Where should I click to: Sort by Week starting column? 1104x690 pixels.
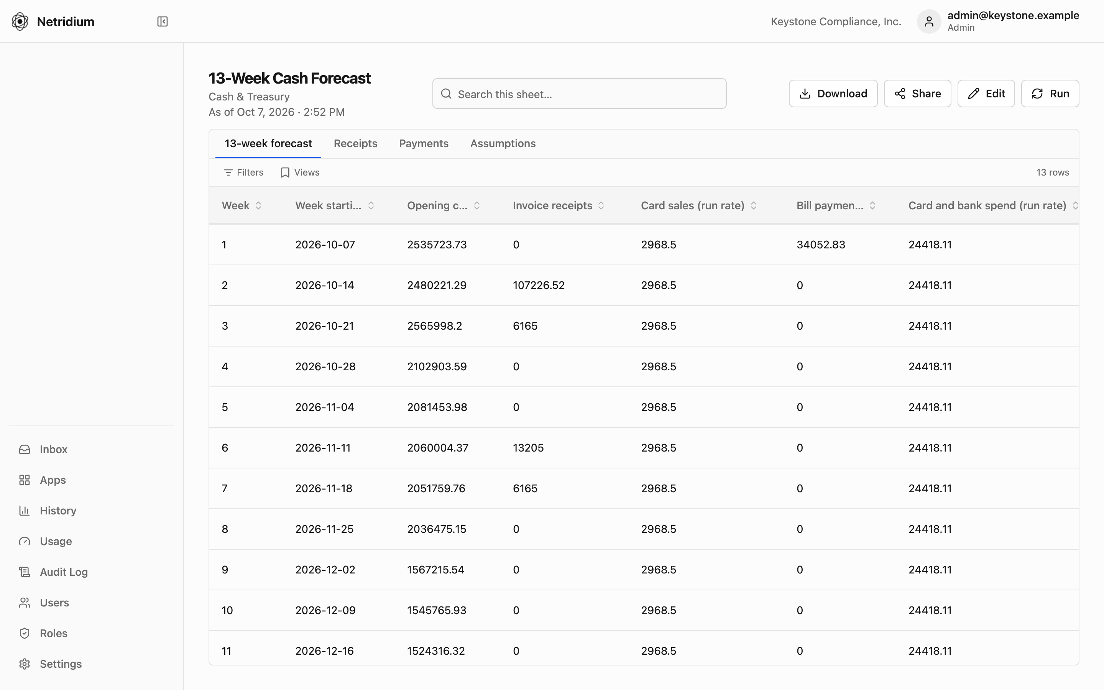coord(371,205)
